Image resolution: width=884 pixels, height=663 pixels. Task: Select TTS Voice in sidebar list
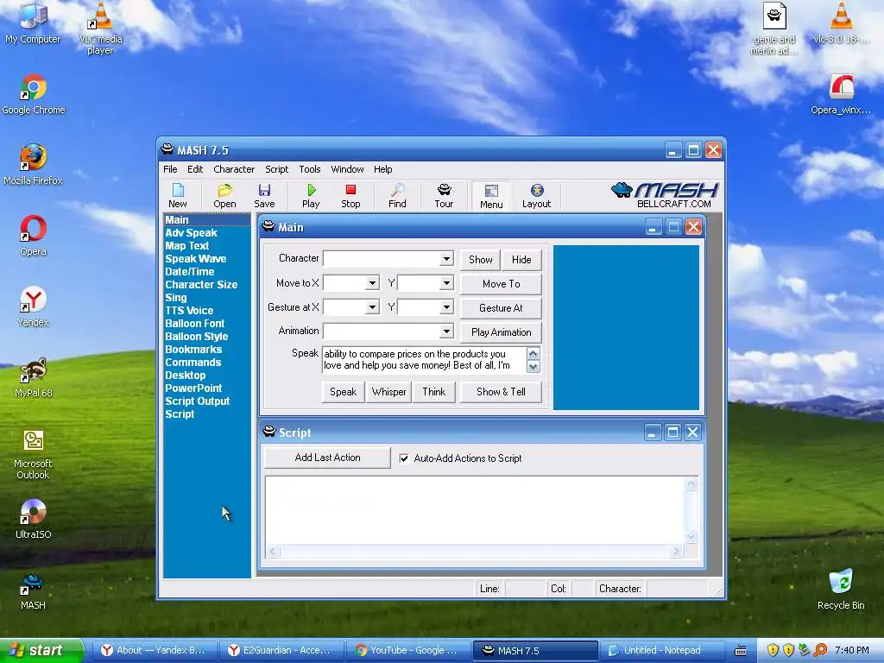pos(189,311)
